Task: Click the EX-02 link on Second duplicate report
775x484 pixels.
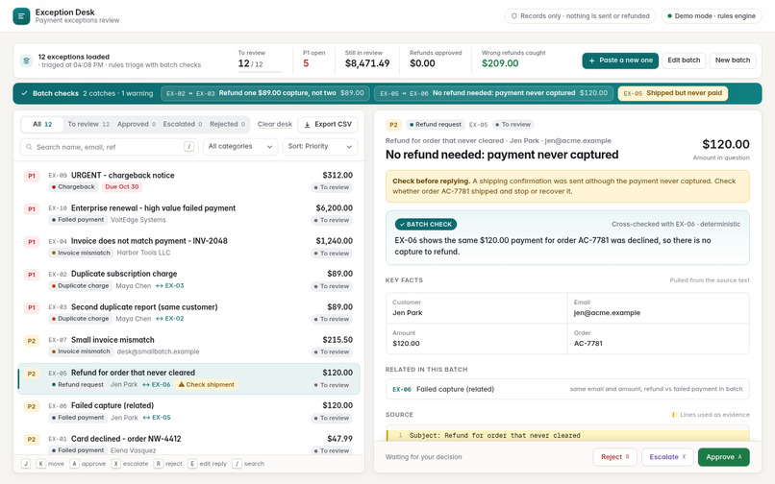Action: (x=169, y=319)
